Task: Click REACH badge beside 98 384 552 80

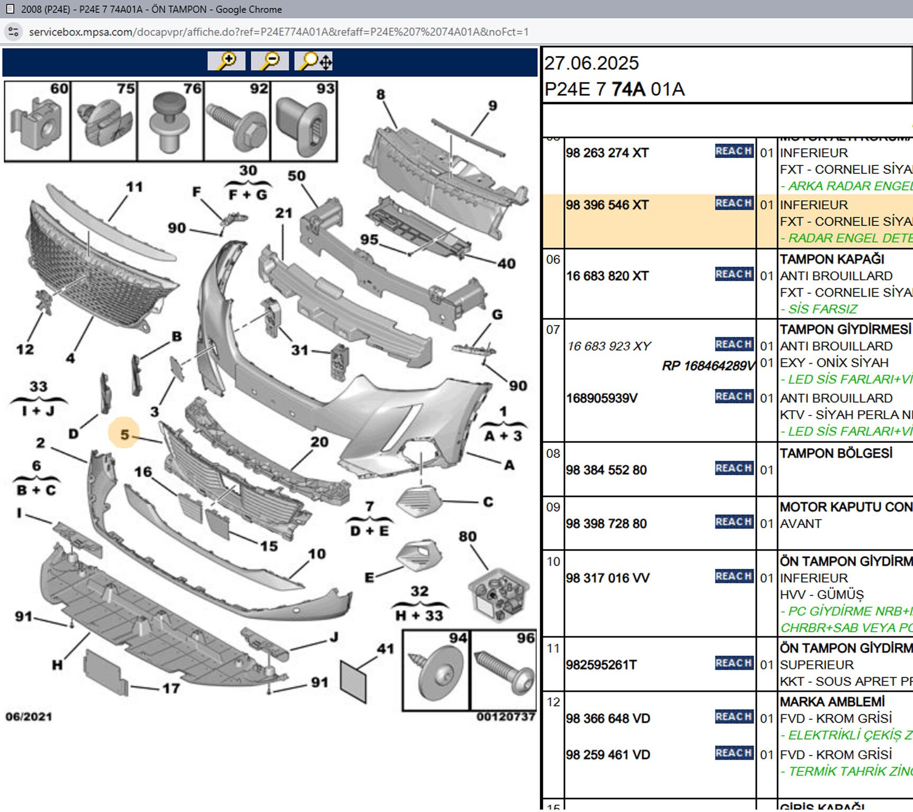Action: tap(734, 468)
